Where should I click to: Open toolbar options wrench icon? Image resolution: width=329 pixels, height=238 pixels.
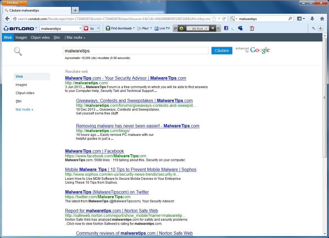[313, 28]
